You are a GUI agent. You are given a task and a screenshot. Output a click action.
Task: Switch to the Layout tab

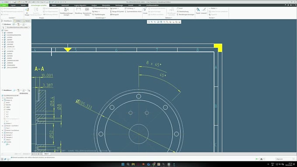coord(13,5)
